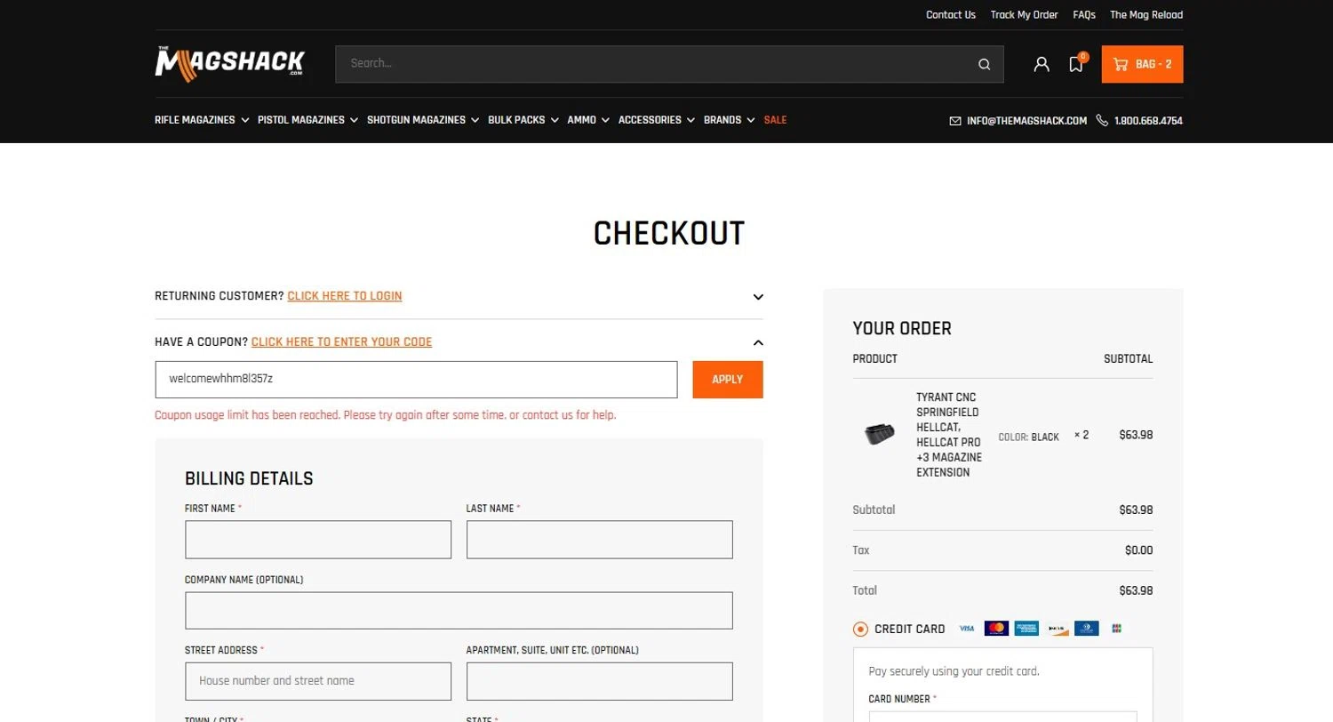The width and height of the screenshot is (1333, 722).
Task: Click the magazine extension product thumbnail
Action: click(880, 435)
